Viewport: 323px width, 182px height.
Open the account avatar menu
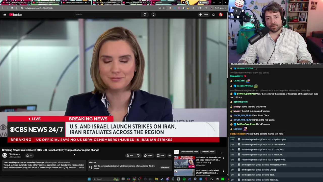(x=221, y=14)
